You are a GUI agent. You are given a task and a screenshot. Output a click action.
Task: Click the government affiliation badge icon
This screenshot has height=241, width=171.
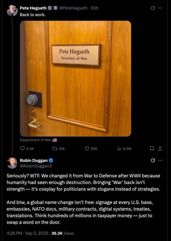(x=55, y=8)
